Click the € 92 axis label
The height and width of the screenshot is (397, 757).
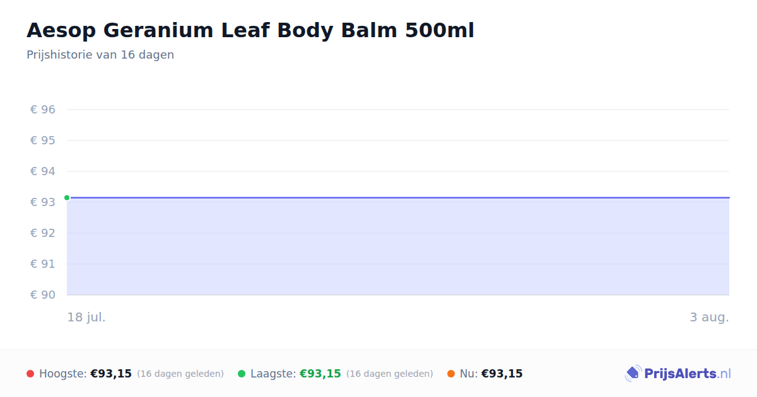pos(43,233)
